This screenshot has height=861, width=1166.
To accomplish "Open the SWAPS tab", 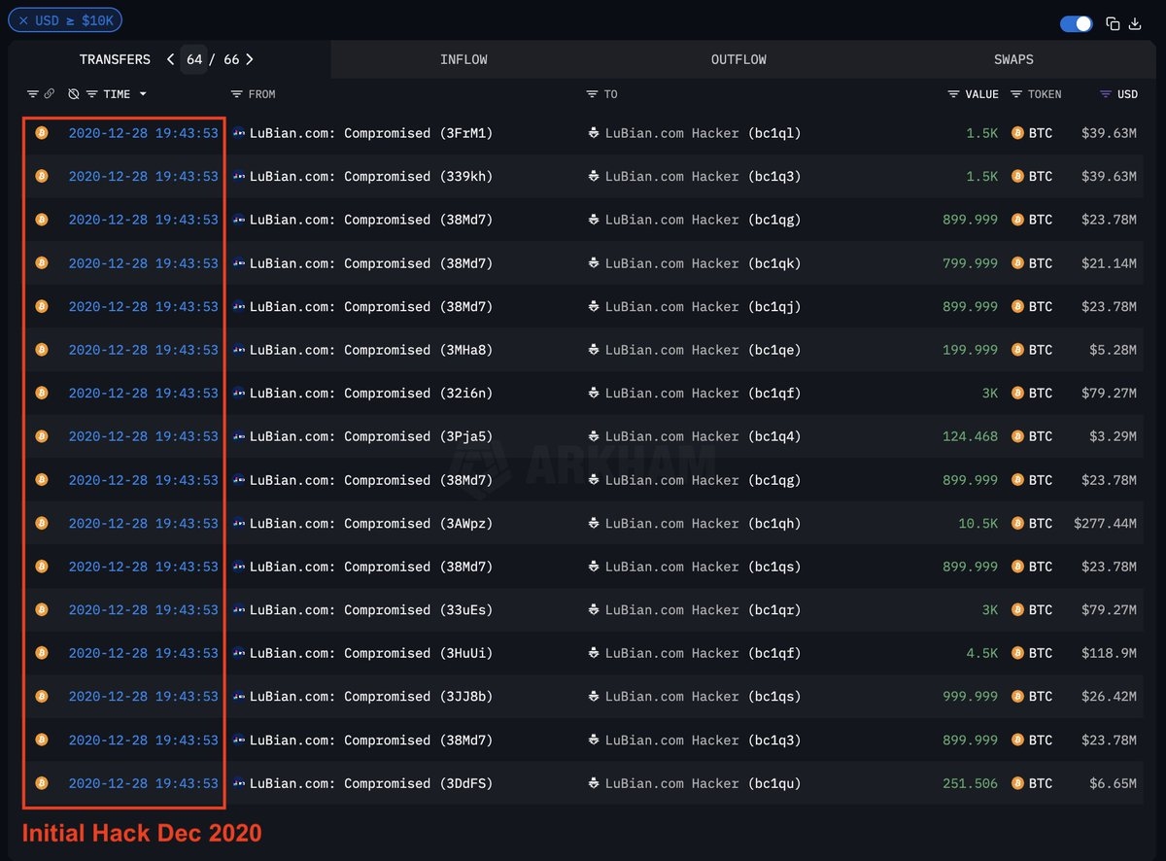I will click(1013, 59).
